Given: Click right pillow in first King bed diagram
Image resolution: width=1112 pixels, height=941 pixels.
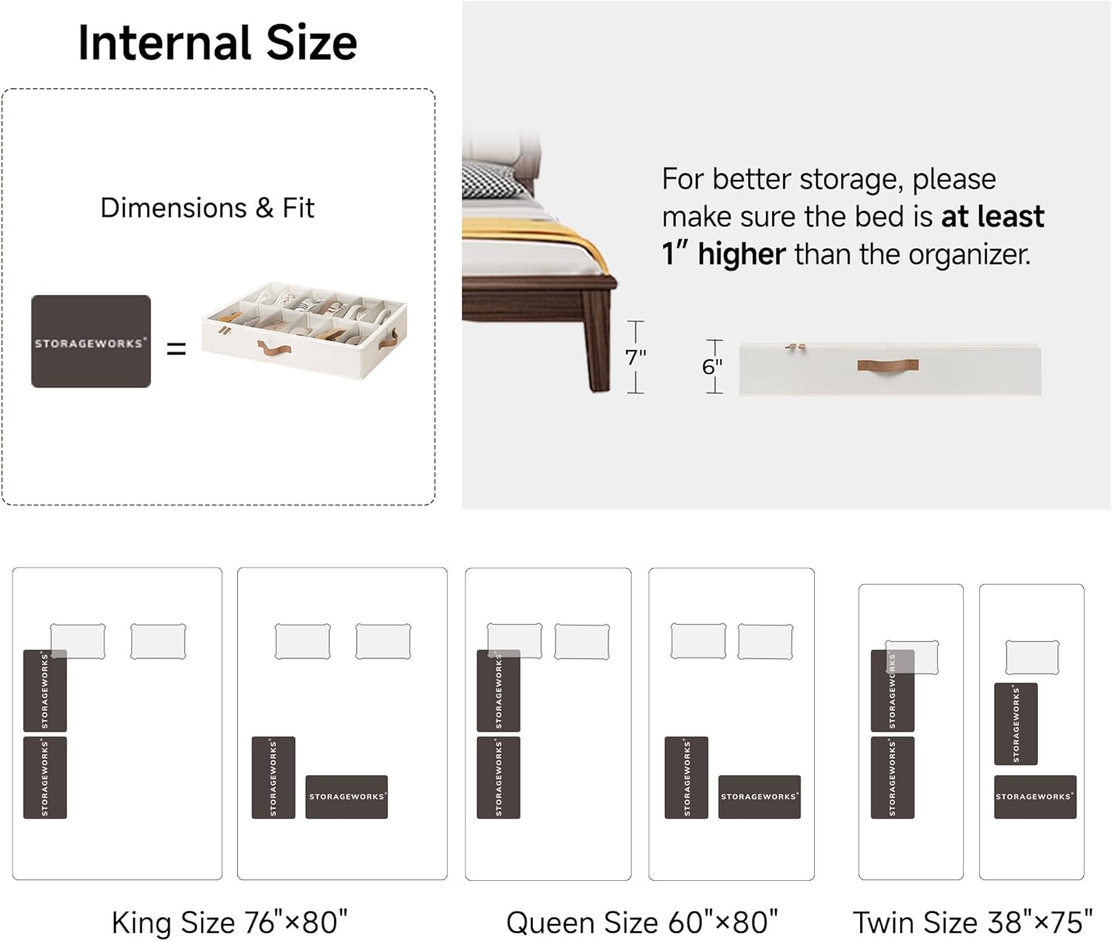Looking at the screenshot, I should [x=158, y=642].
